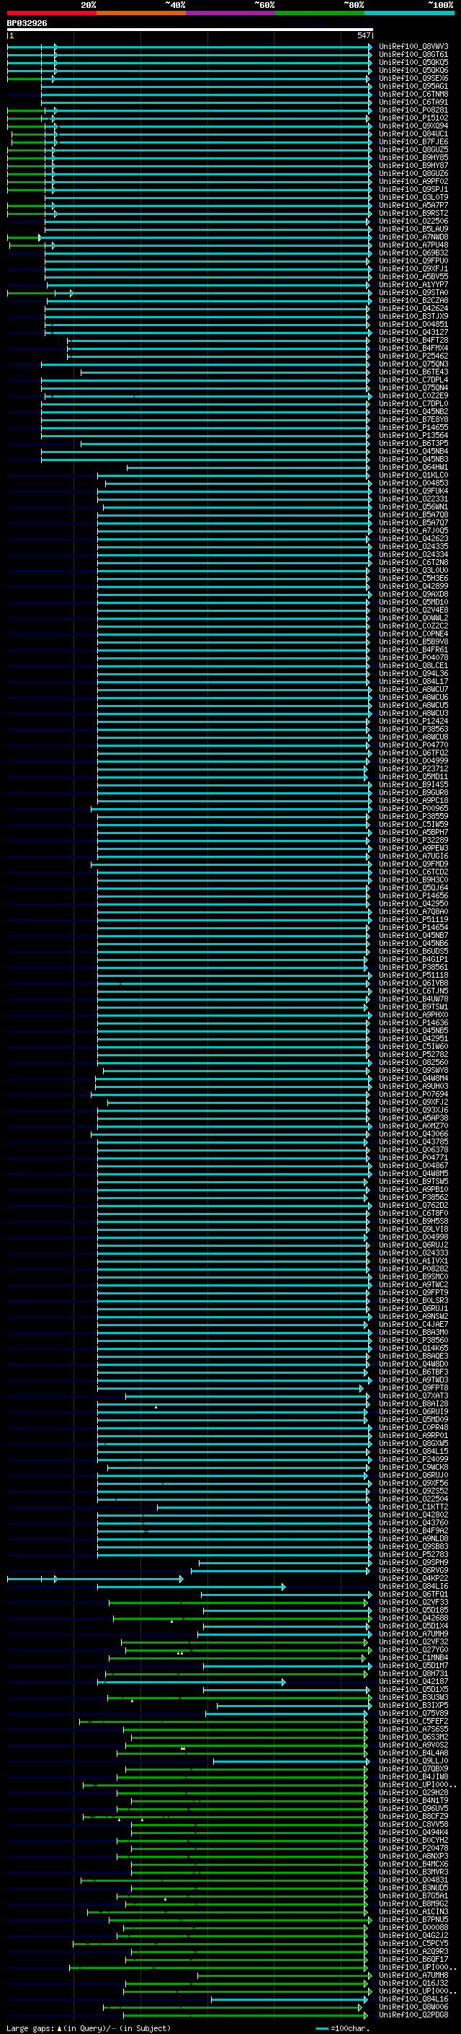Select the UniRef100_B7PNU5 label
This screenshot has width=461, height=2034.
coord(413,1920)
